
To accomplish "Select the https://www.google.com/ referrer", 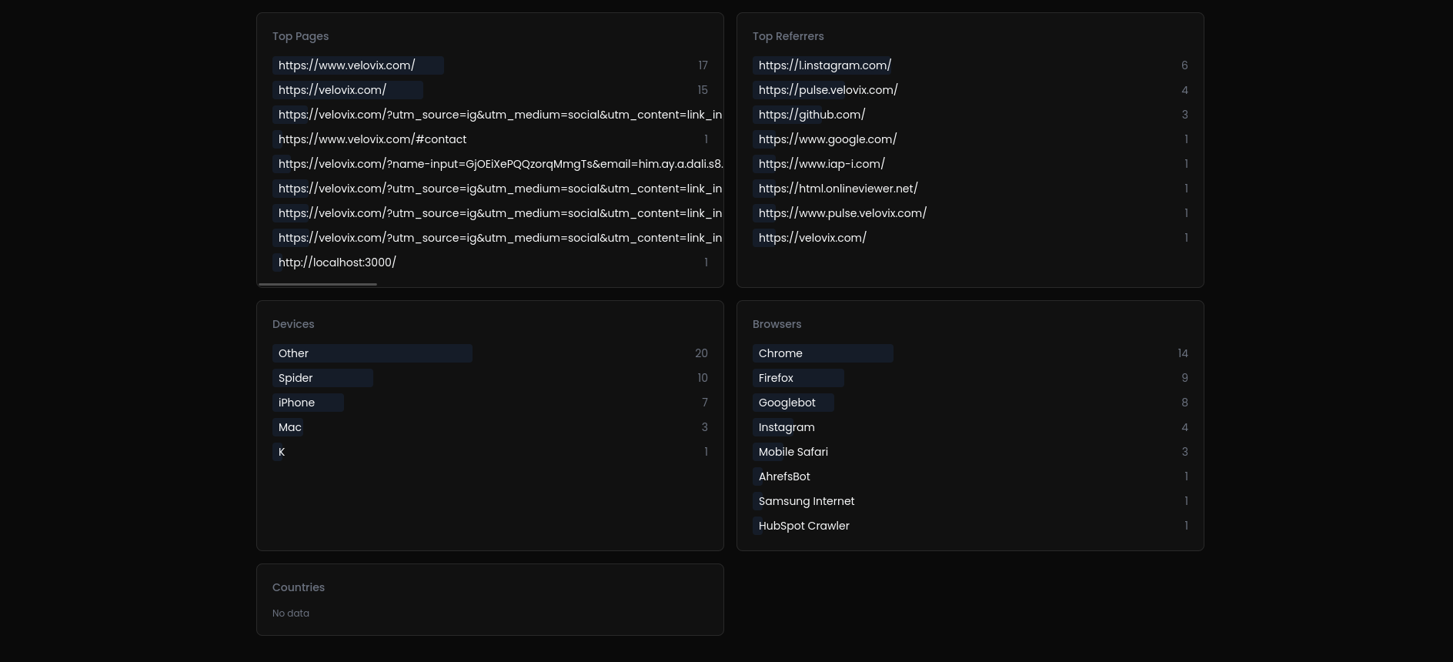I will (x=970, y=139).
